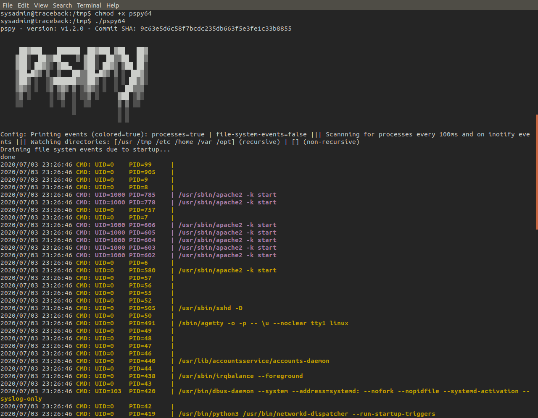This screenshot has width=538, height=418.
Task: Click 'PID=52' entry
Action: [x=140, y=300]
